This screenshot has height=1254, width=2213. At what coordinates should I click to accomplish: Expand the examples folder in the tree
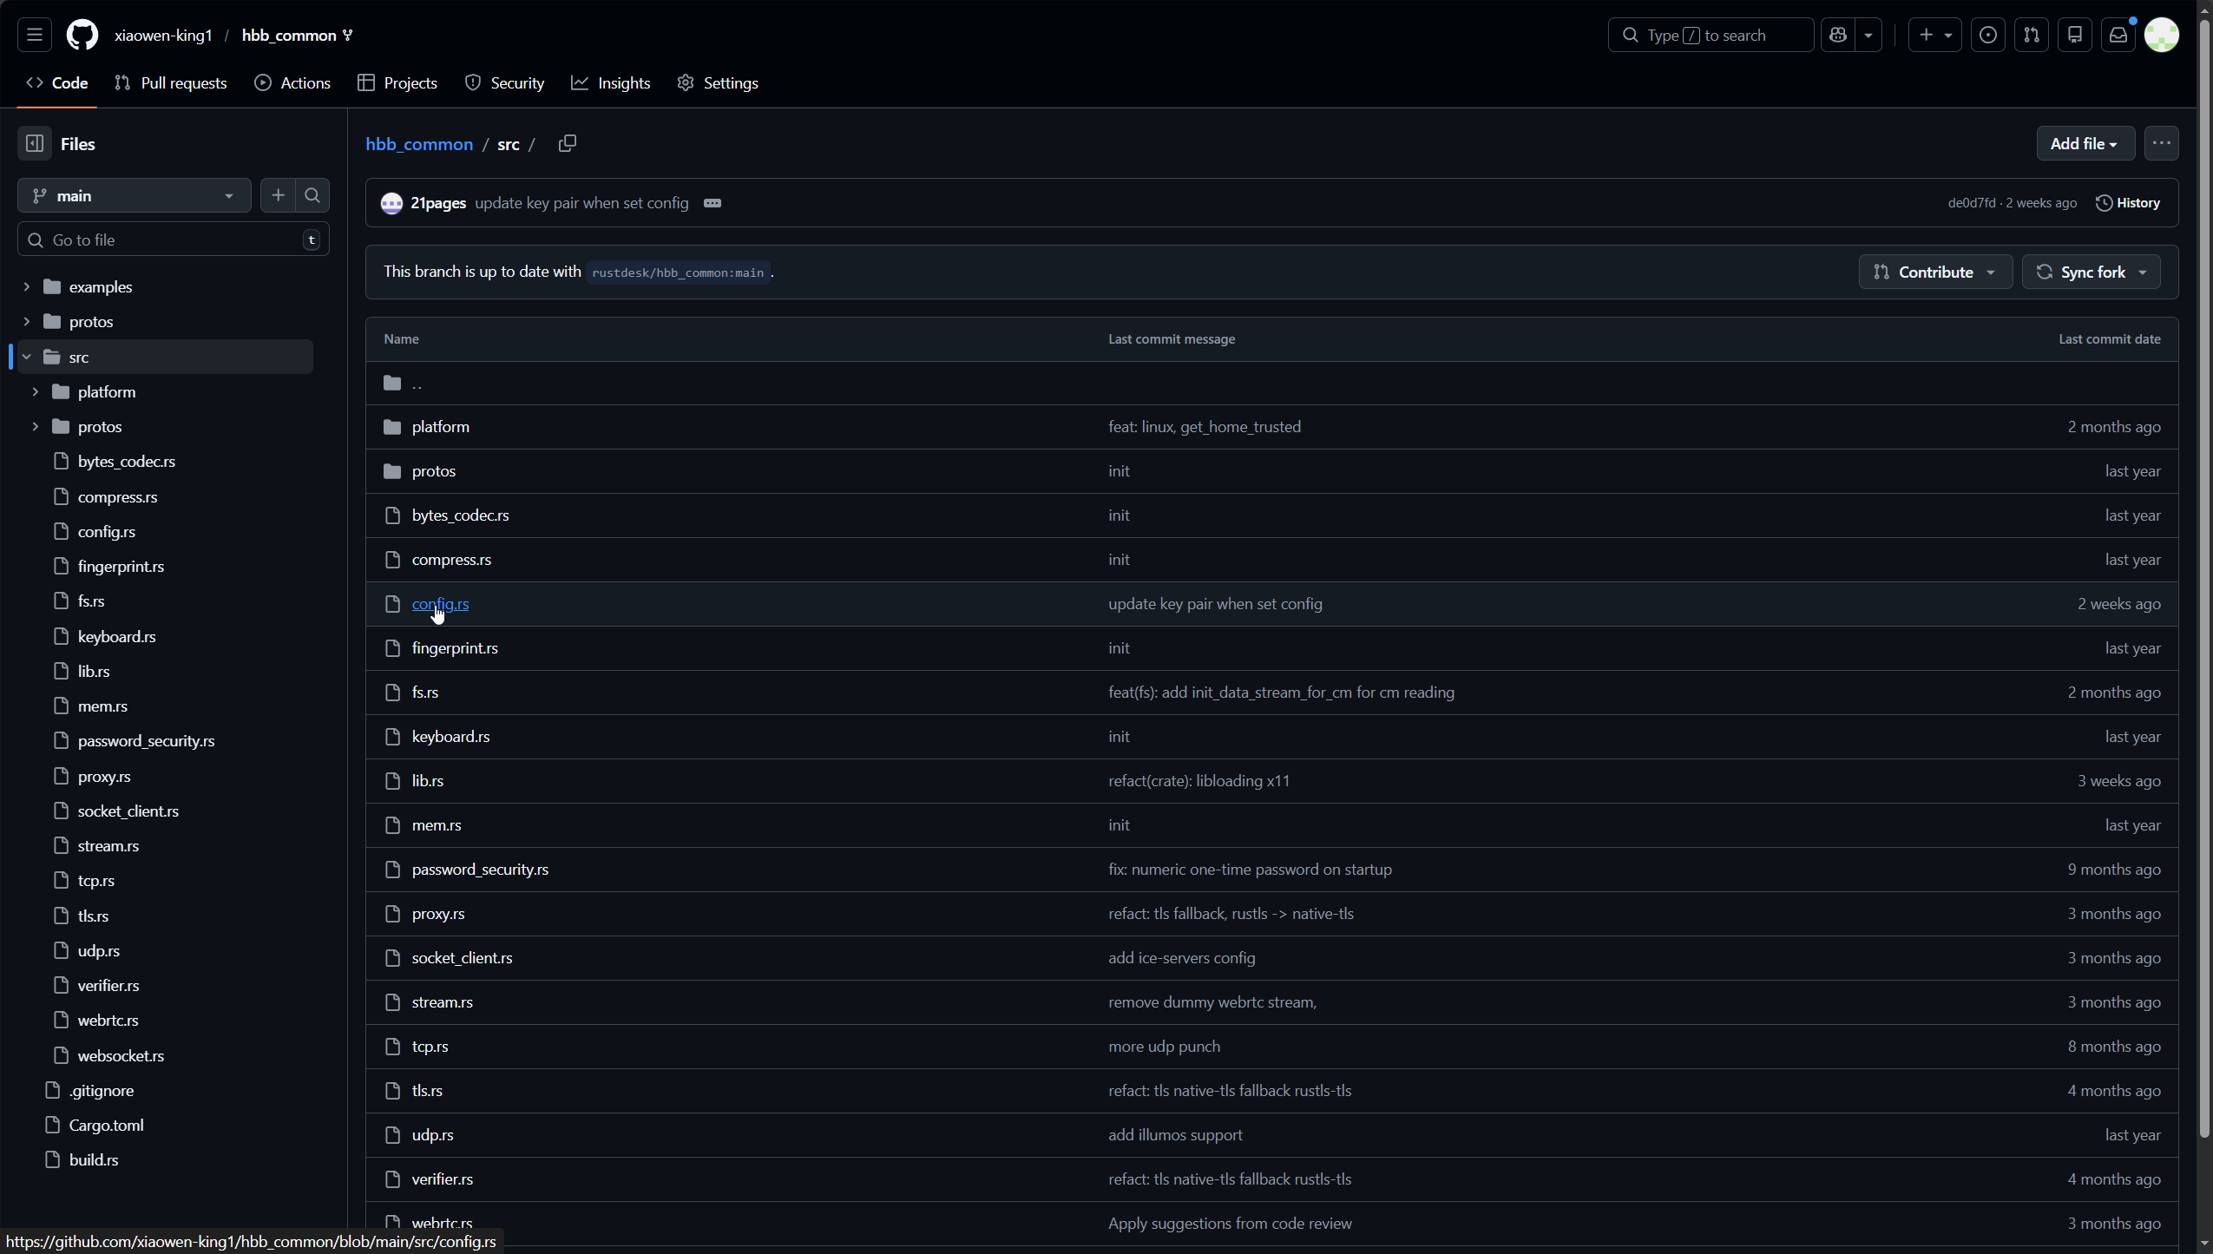(x=27, y=286)
